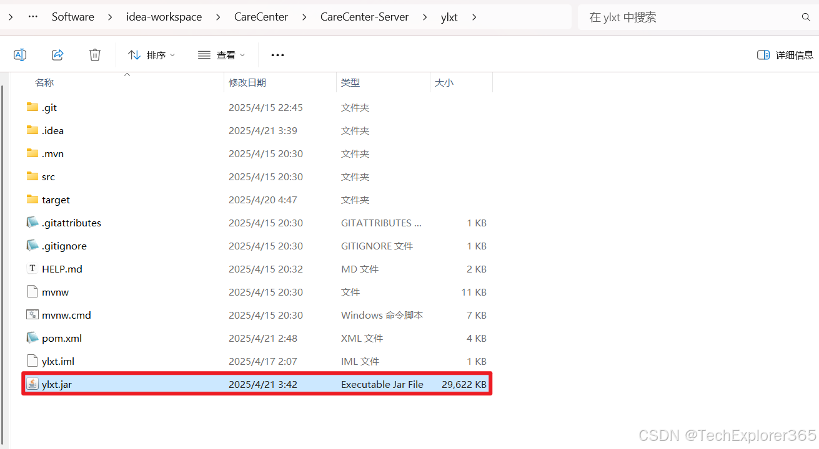
Task: Open the 查看 view dropdown
Action: coord(222,55)
